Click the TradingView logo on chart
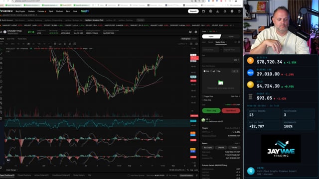 tap(8, 160)
